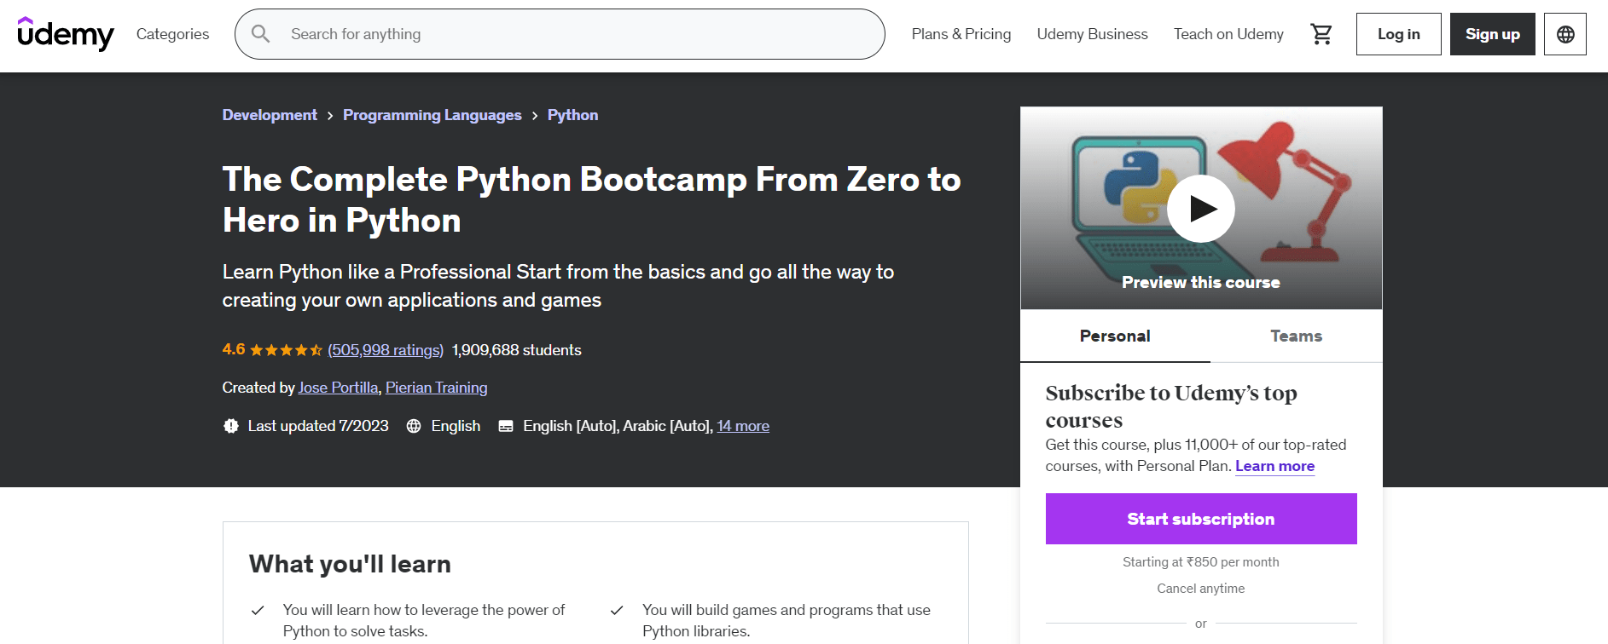Open Teach on Udemy
The width and height of the screenshot is (1608, 644).
point(1228,34)
